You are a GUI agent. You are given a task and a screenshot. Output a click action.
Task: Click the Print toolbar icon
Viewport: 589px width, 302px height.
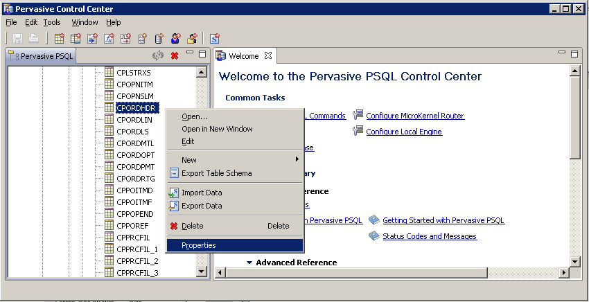point(34,38)
